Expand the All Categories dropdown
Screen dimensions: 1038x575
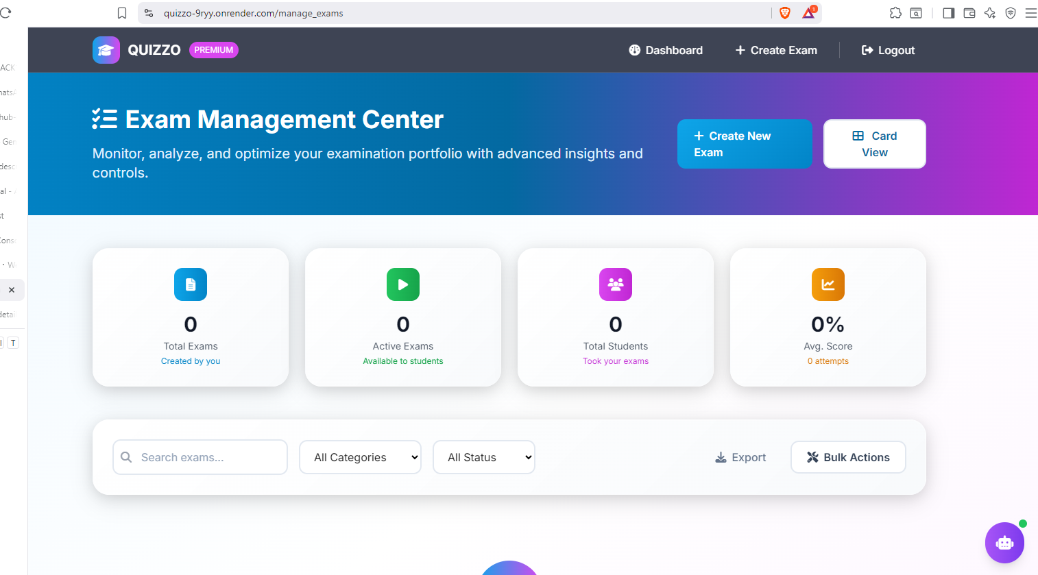(360, 457)
